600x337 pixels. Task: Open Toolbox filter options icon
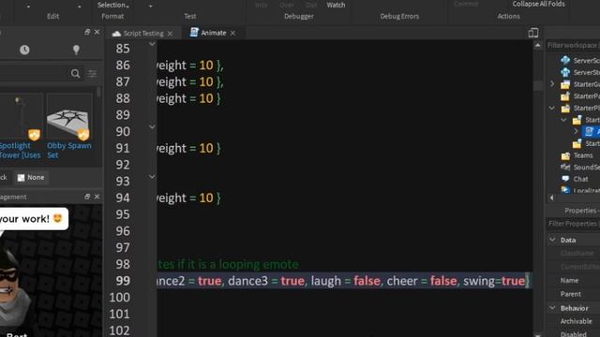pyautogui.click(x=92, y=73)
